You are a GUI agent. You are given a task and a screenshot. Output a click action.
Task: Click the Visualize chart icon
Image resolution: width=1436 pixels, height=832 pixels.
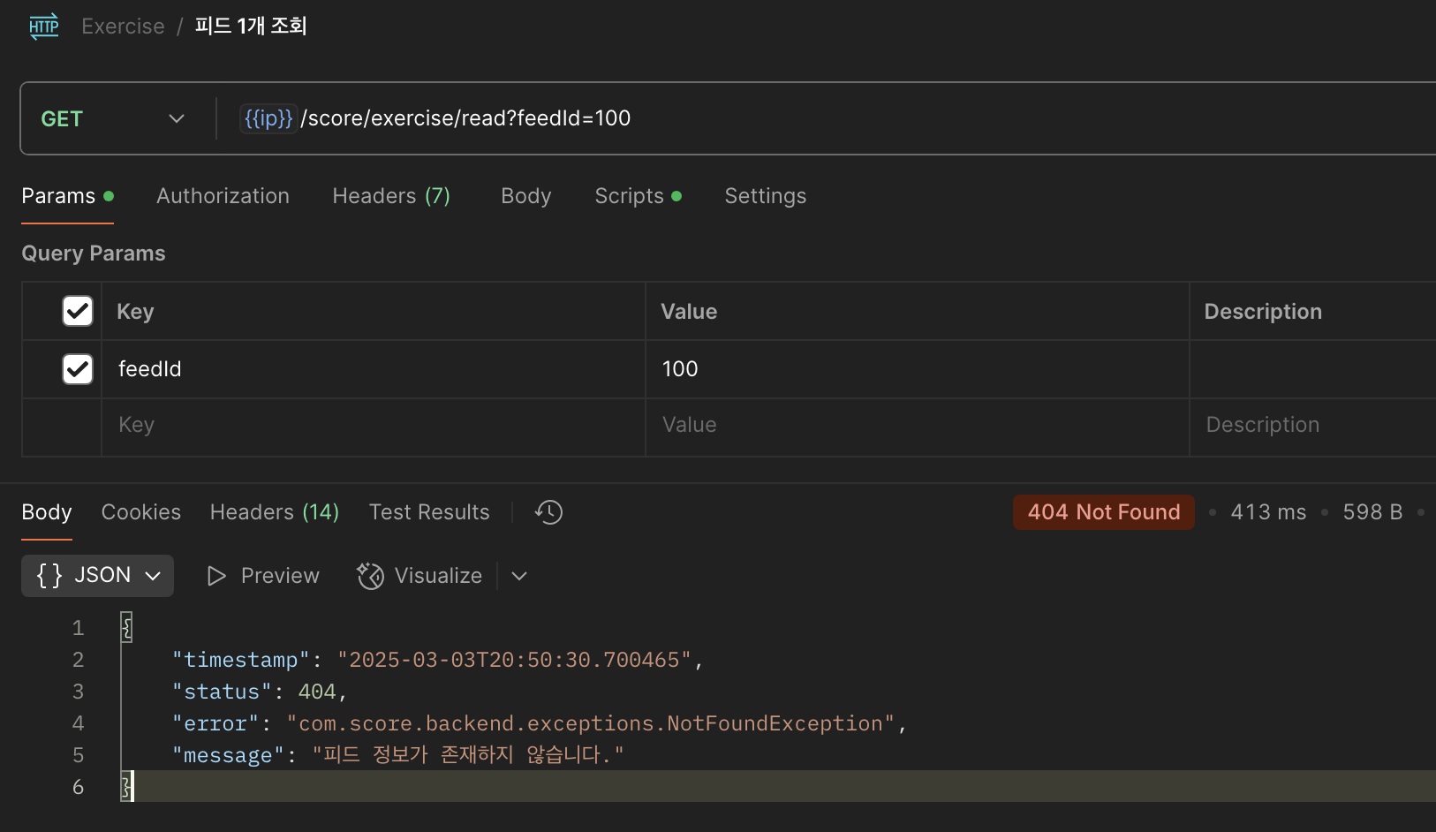pyautogui.click(x=370, y=576)
